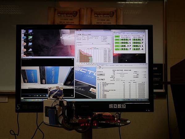185x139 pixels.
Task: Open the test size dropdown in CrystalDiskMark
Action: coord(126,36)
